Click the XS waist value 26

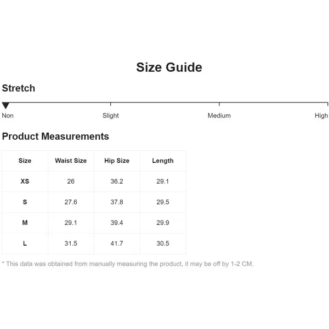point(71,181)
